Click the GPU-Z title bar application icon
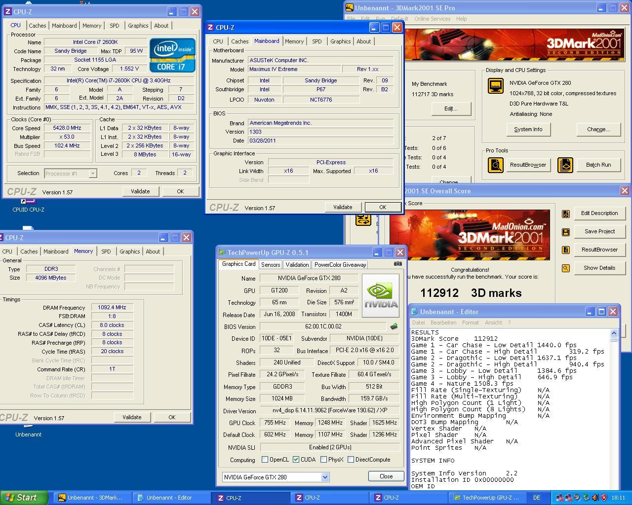632x505 pixels. tap(222, 252)
